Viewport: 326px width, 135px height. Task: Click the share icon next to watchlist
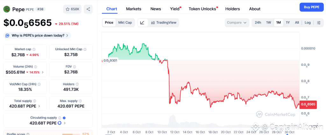pyautogui.click(x=88, y=9)
